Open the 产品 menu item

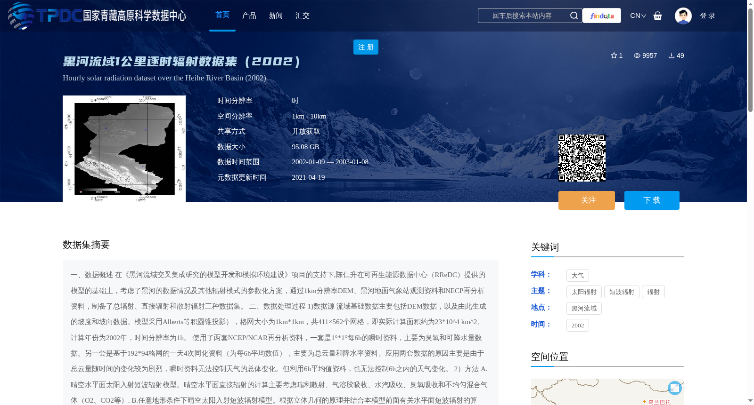[x=249, y=16]
